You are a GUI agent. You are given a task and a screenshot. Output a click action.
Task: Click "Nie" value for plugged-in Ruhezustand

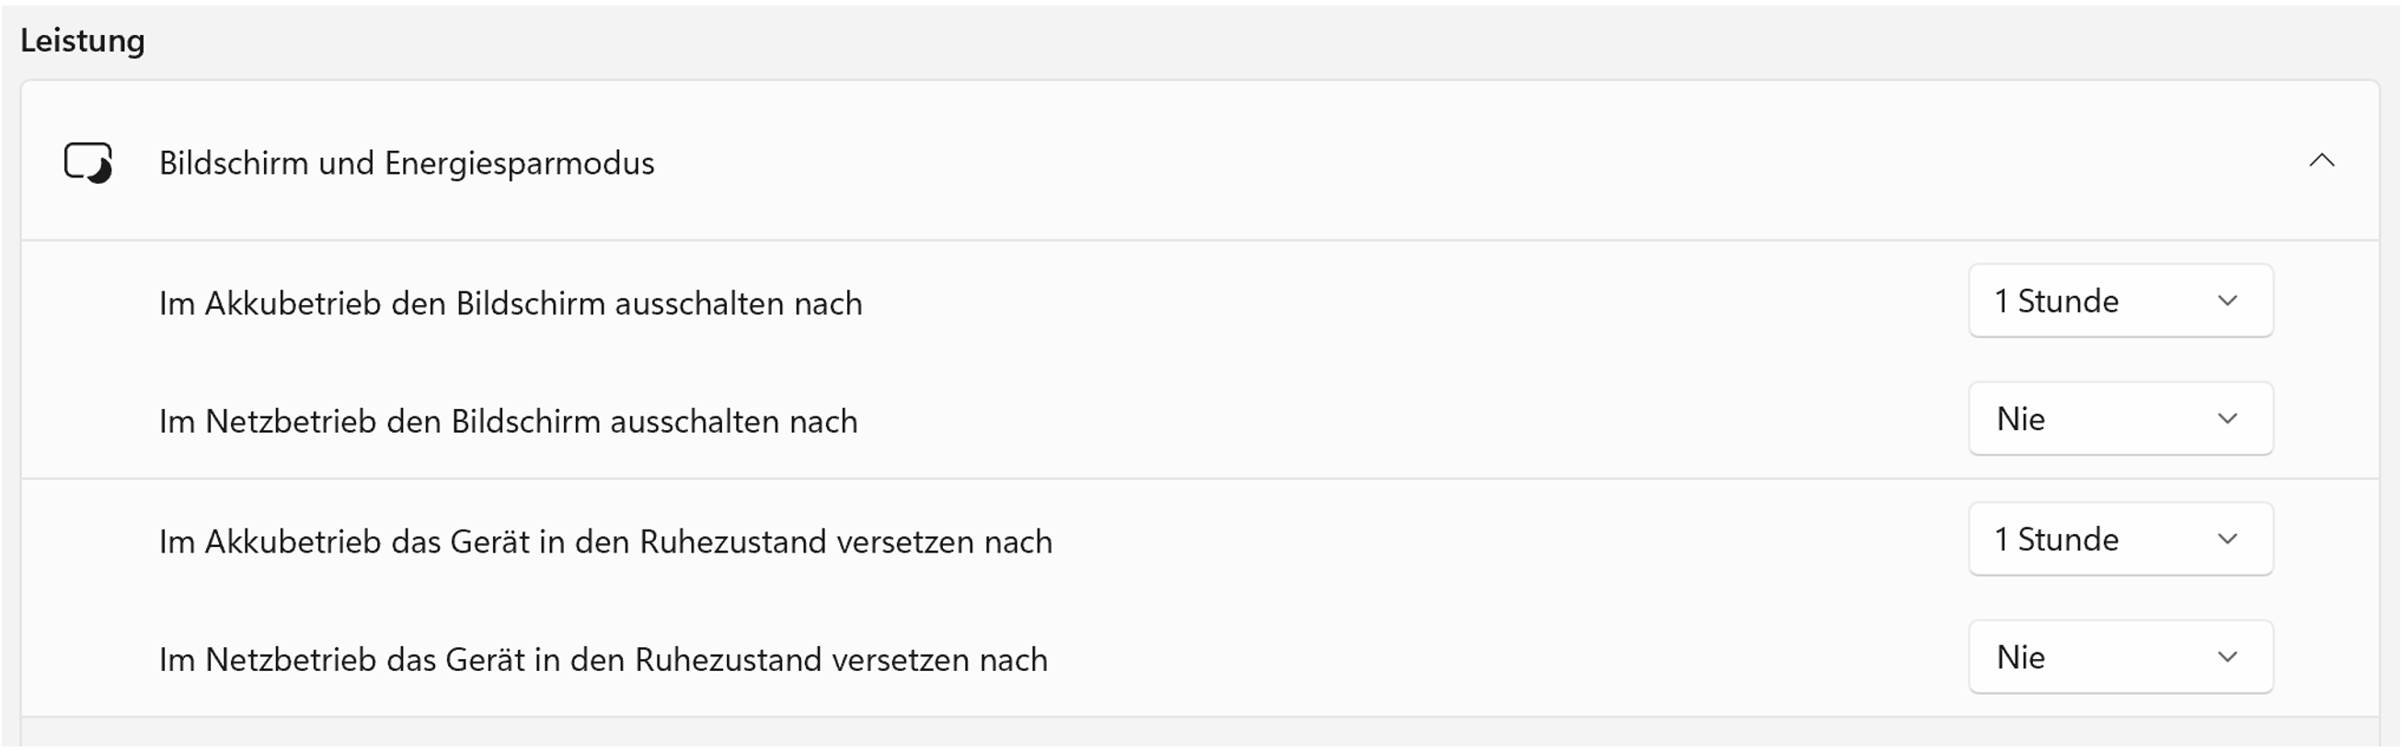[2021, 658]
